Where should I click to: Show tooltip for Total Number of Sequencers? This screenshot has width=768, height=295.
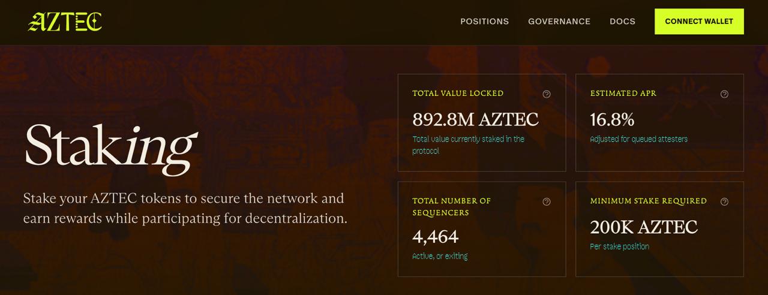pos(547,202)
